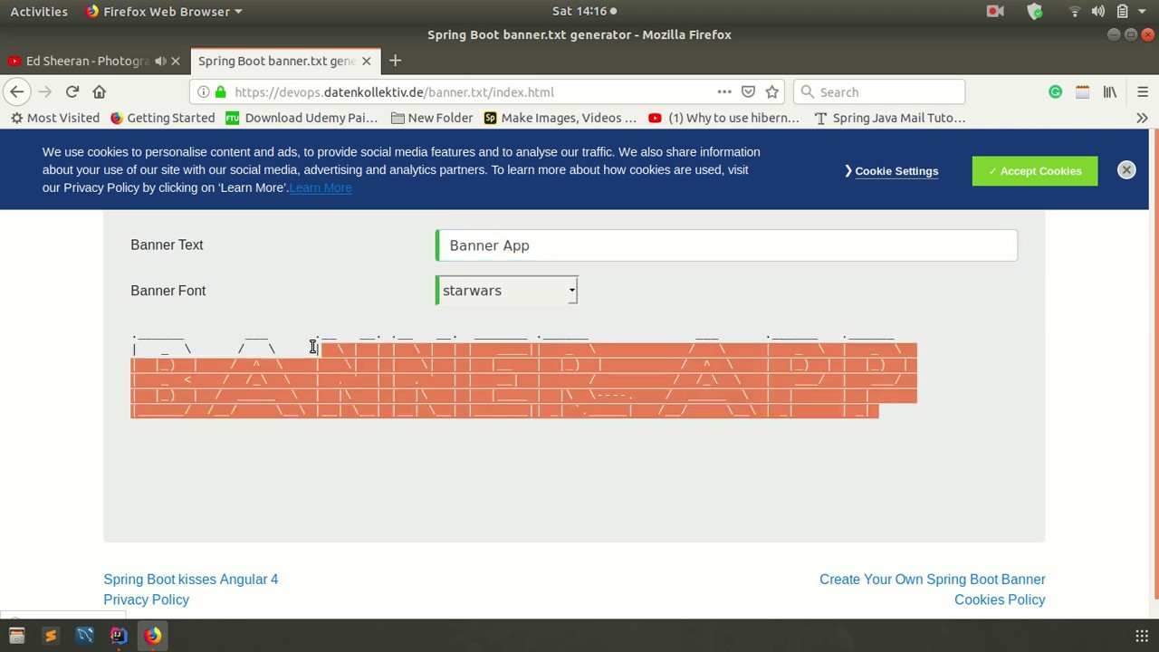Open page actions three-dot menu

click(x=724, y=91)
